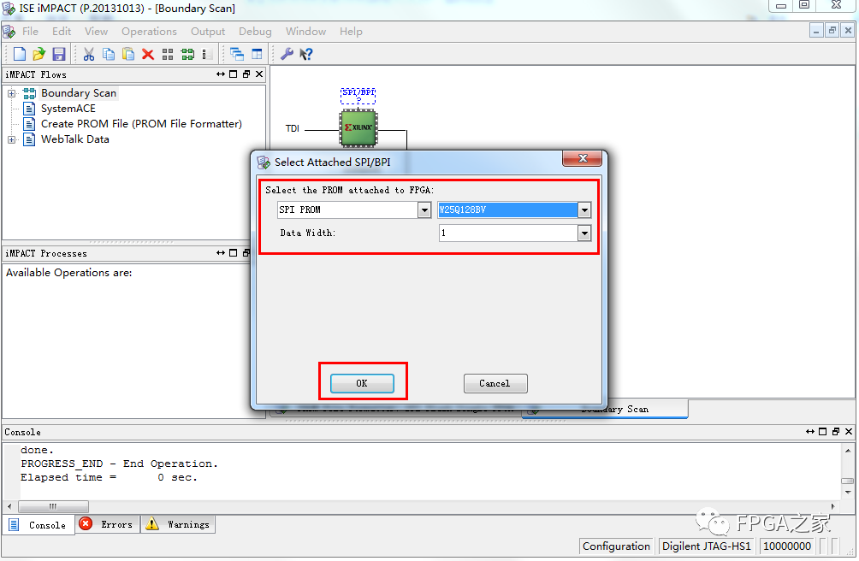Click the PROGRESS_END console line

pyautogui.click(x=120, y=464)
